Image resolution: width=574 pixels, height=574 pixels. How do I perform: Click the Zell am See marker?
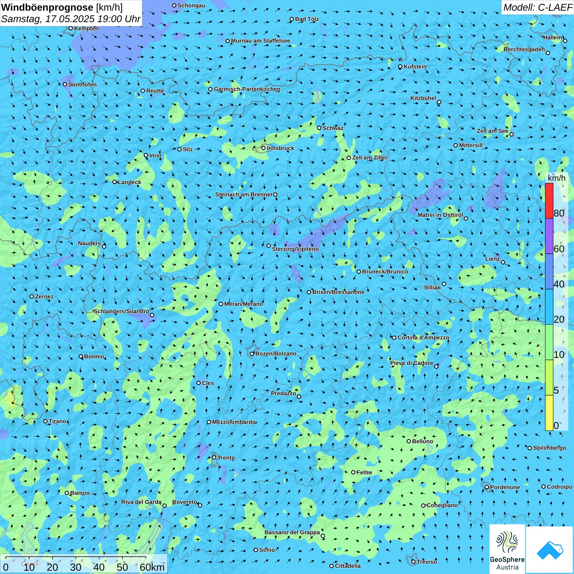click(x=511, y=134)
